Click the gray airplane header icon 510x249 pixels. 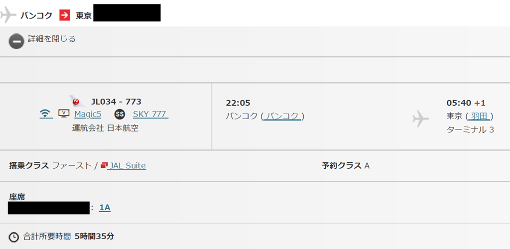point(8,14)
